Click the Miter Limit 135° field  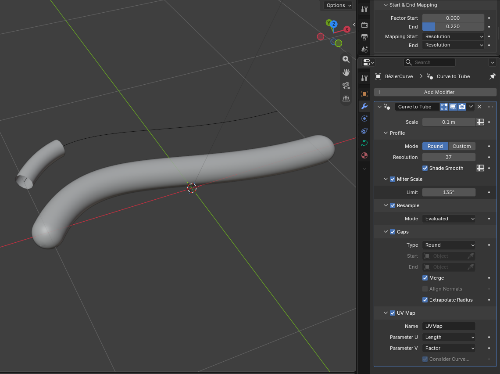click(449, 192)
